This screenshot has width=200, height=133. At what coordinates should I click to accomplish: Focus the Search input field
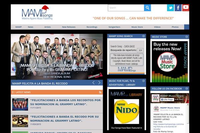click(x=126, y=8)
